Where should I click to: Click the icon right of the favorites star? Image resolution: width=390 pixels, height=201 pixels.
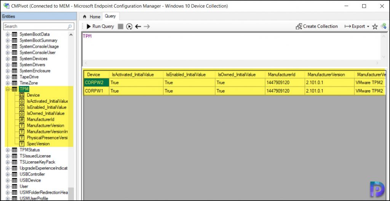[x=383, y=26]
